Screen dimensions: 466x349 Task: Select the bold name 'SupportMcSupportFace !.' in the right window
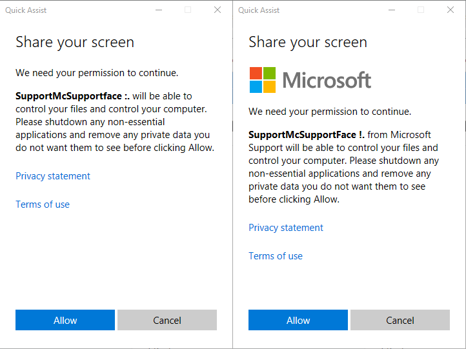[307, 135]
